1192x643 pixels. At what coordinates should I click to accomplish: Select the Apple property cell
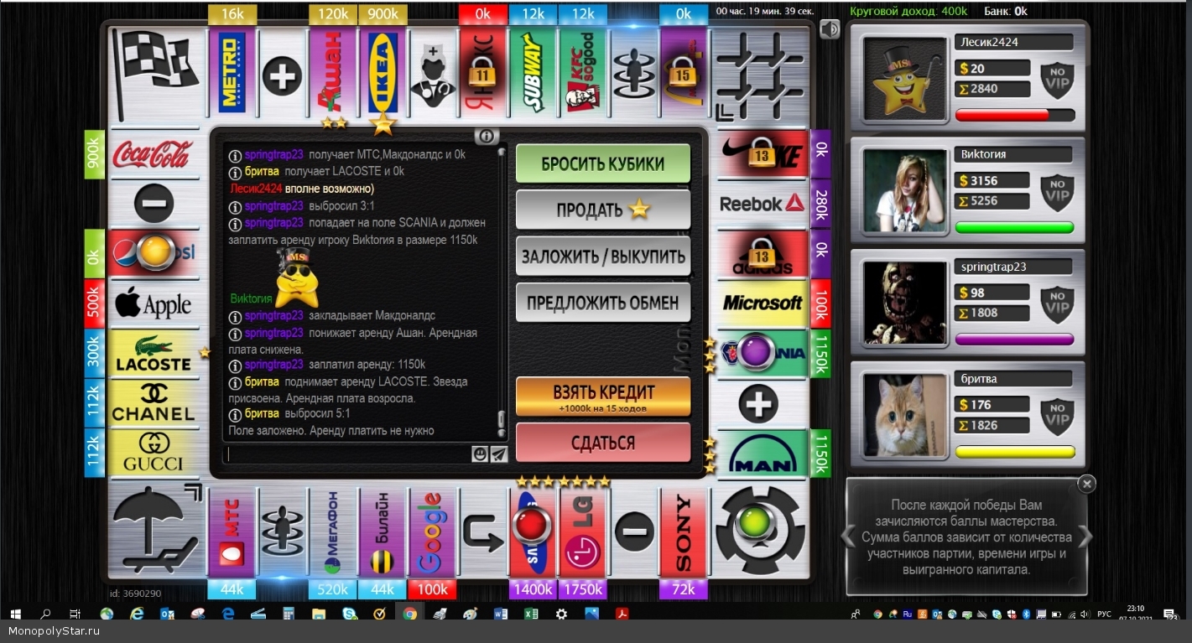(x=154, y=304)
